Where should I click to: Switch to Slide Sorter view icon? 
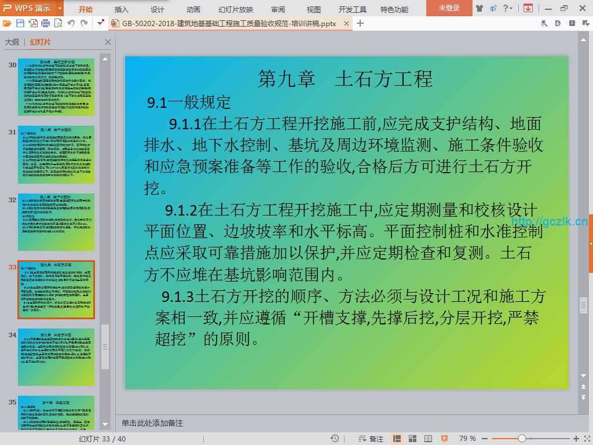413,439
